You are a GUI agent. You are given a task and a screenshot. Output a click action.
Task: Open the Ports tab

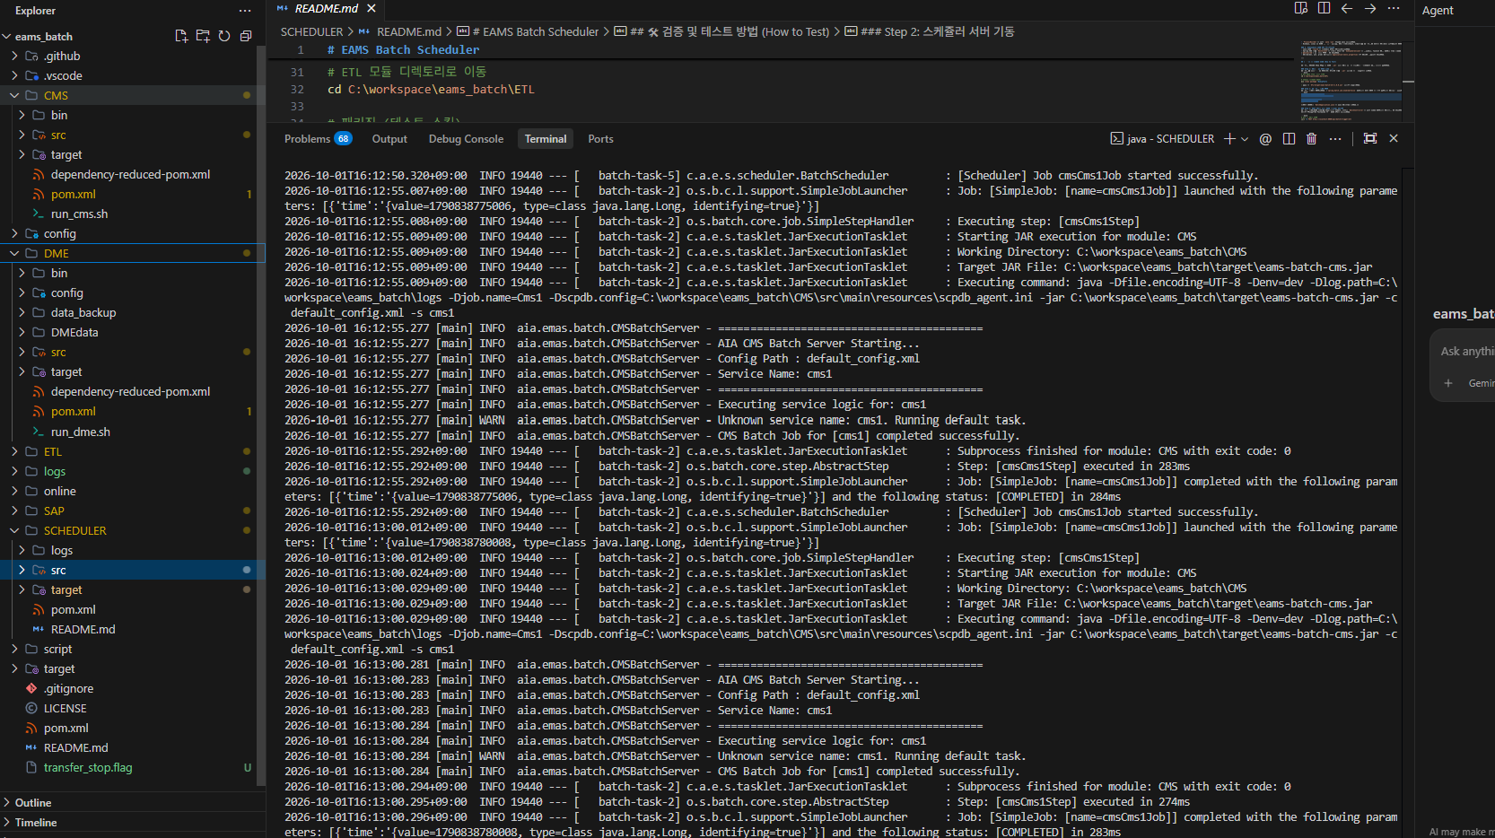[x=600, y=139]
